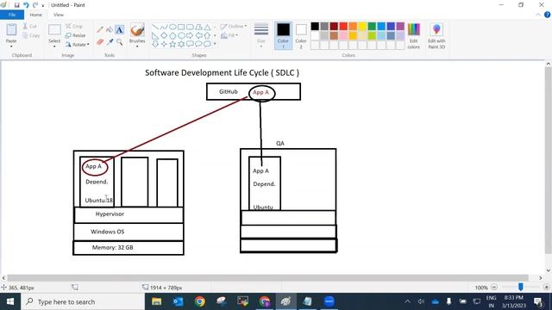Image resolution: width=552 pixels, height=310 pixels.
Task: Pick the purple color swatch
Action: 400,26
